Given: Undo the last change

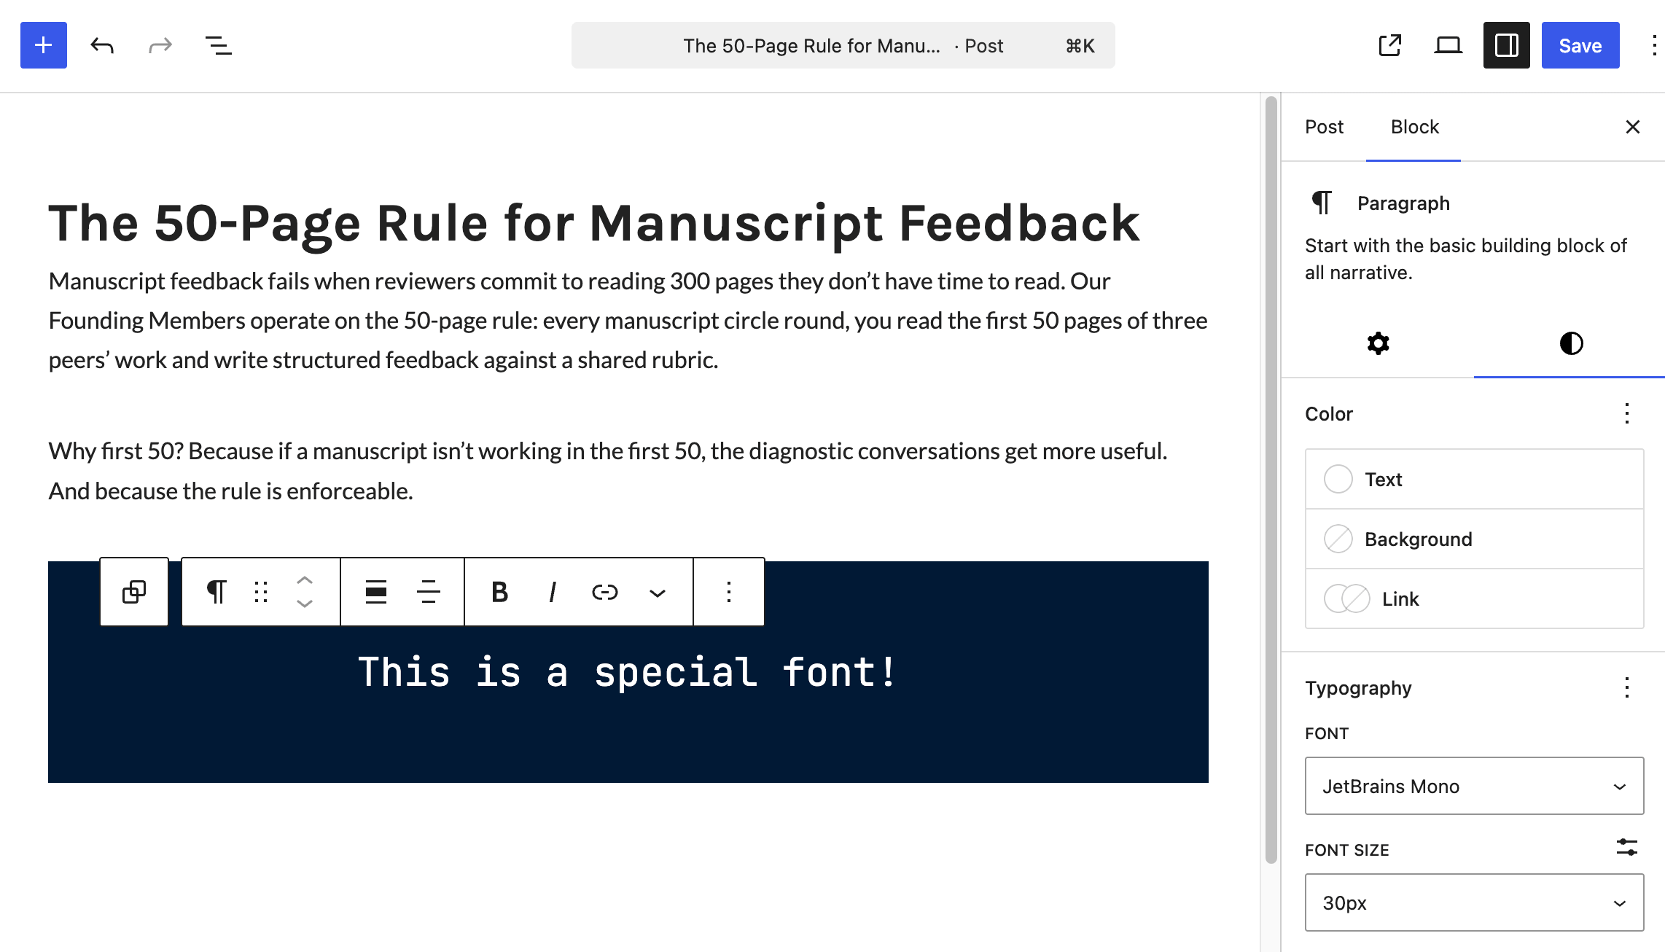Looking at the screenshot, I should [102, 45].
